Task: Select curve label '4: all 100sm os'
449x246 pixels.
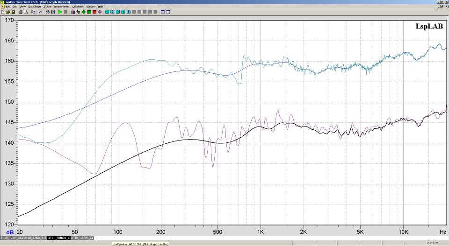Action: pyautogui.click(x=82, y=238)
